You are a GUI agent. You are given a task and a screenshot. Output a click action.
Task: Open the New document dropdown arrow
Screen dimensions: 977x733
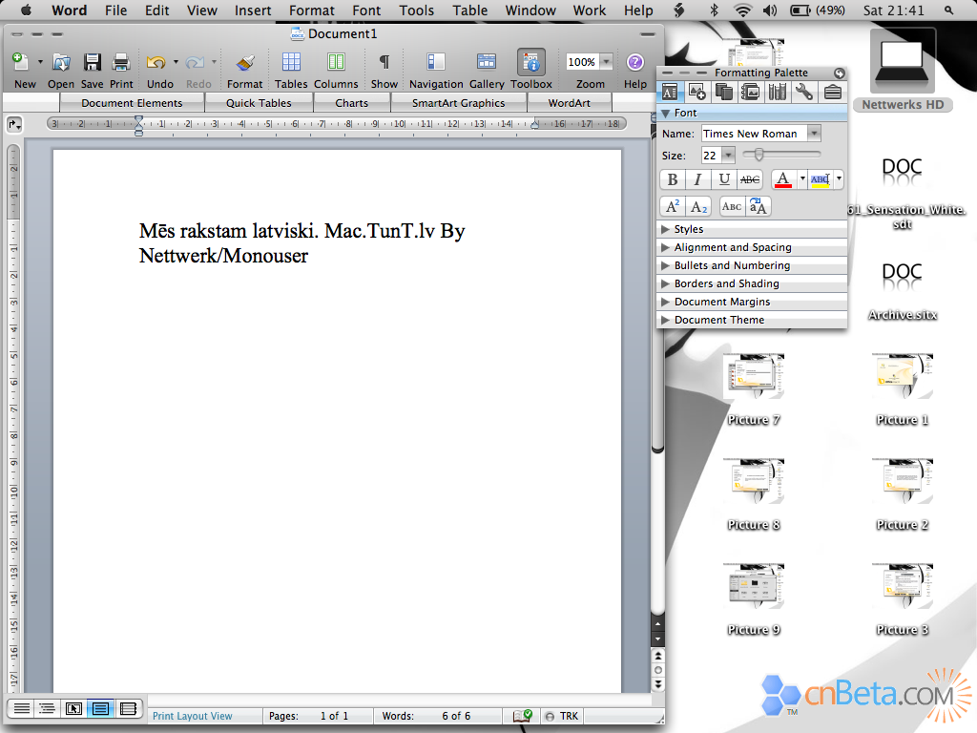tap(40, 62)
